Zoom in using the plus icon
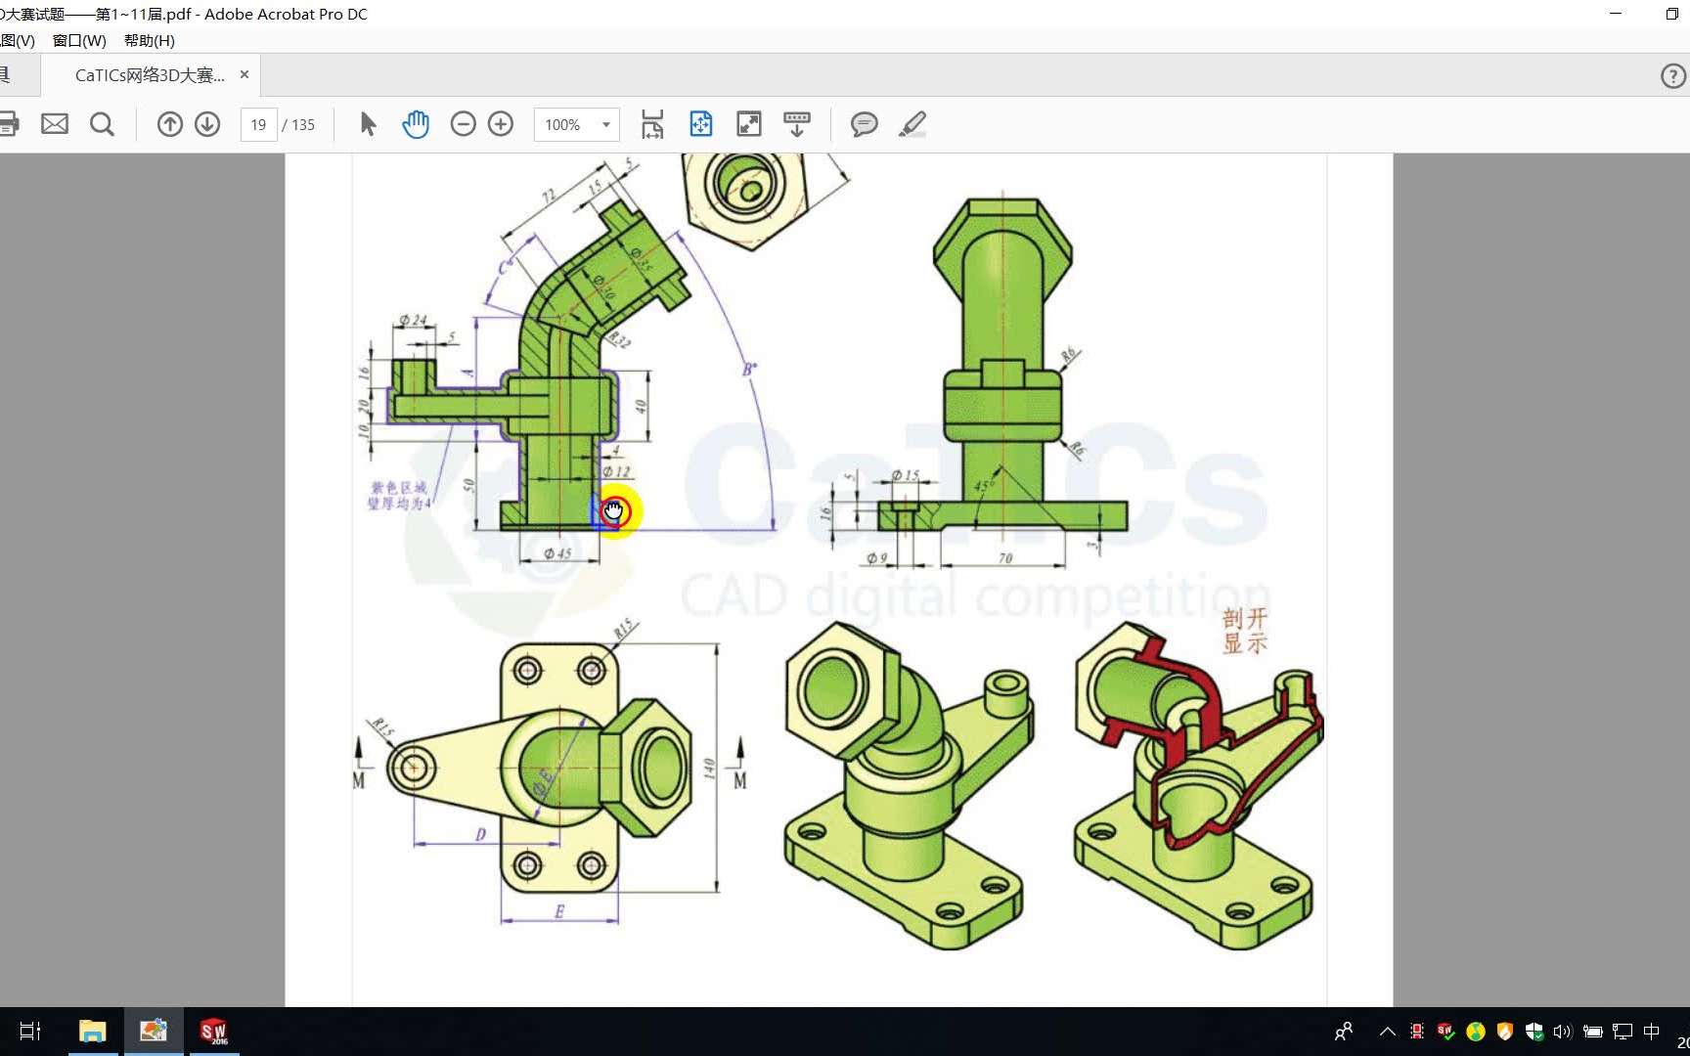Image resolution: width=1690 pixels, height=1056 pixels. click(501, 124)
